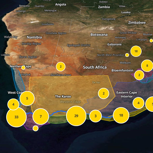
Task: Select the small marker on the Northern Cape label
Action: point(23,68)
